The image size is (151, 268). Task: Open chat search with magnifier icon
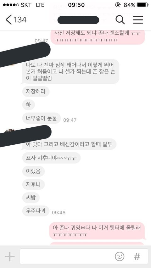(x=120, y=20)
